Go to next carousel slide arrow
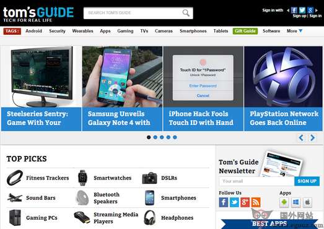This screenshot has width=324, height=229. point(312,137)
